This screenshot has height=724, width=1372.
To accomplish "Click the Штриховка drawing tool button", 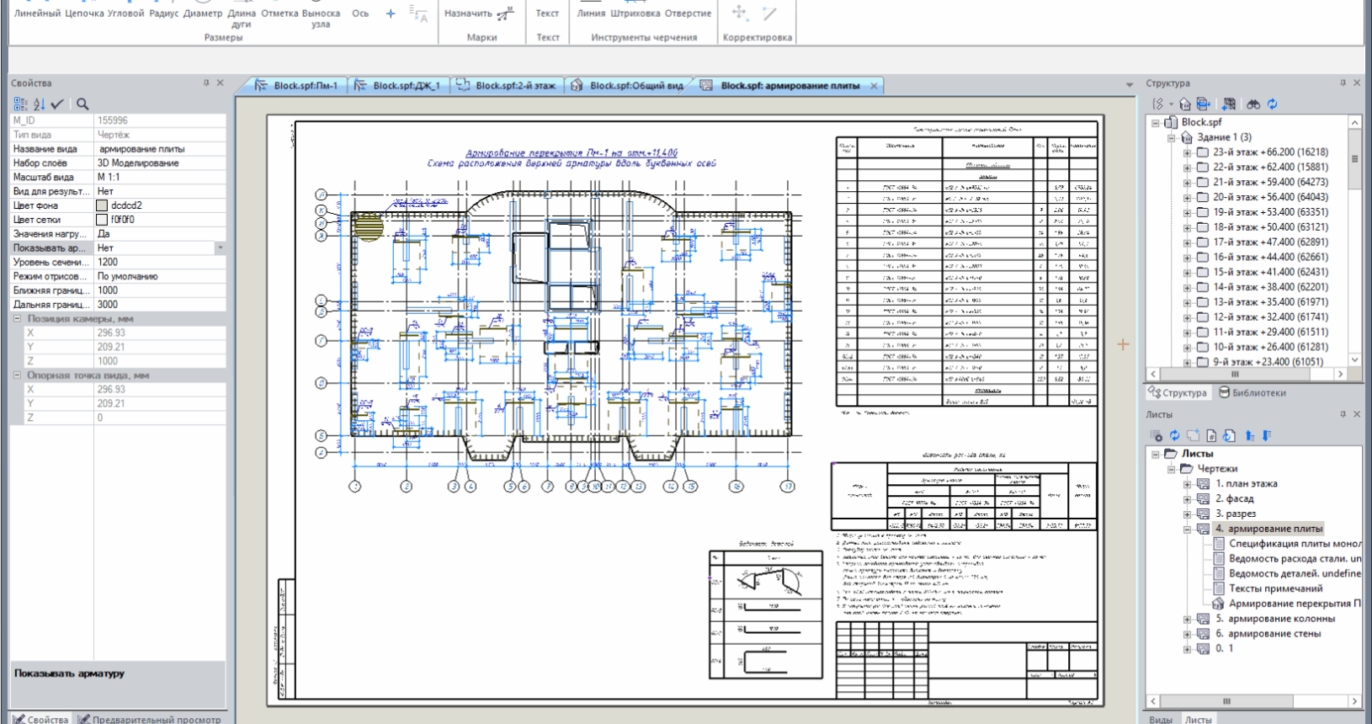I will click(x=635, y=13).
